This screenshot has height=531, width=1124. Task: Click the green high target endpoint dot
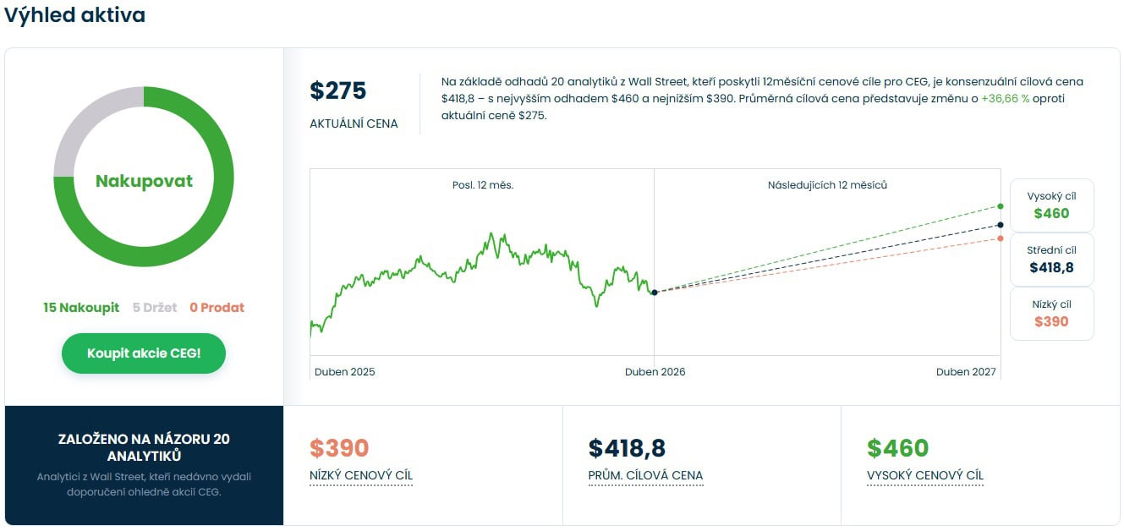pos(1001,206)
